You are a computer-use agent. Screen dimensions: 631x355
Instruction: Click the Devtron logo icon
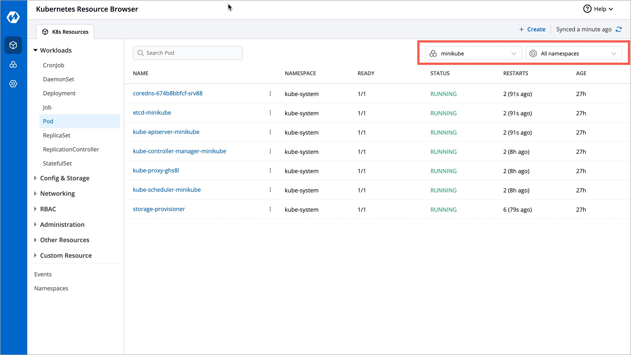(x=13, y=17)
